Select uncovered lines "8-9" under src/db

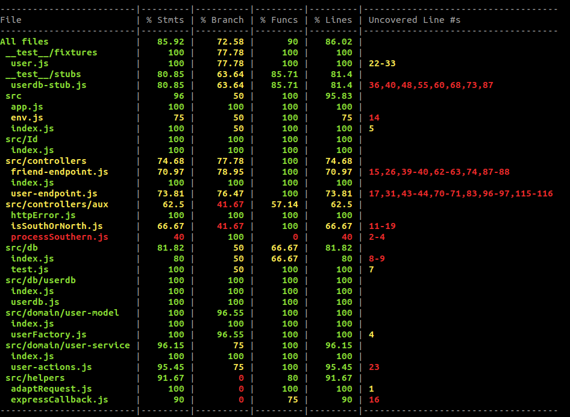tap(377, 259)
